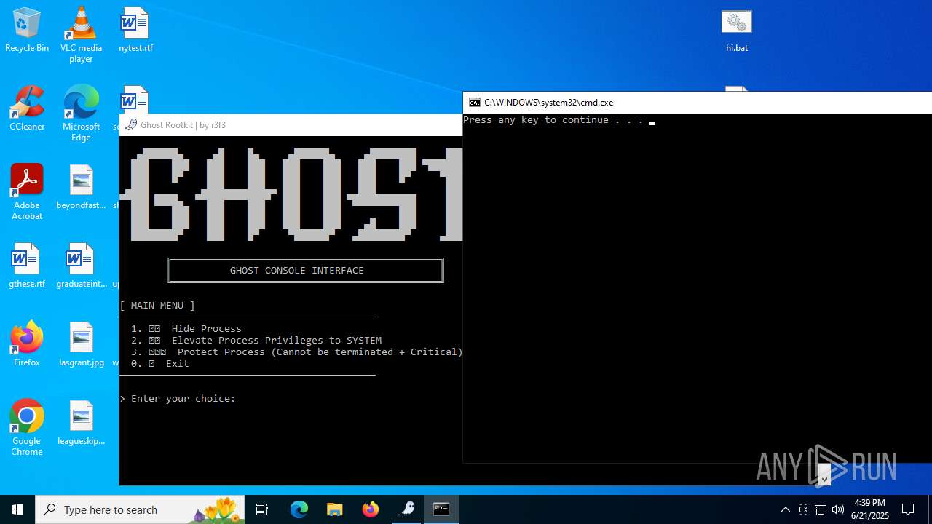The width and height of the screenshot is (932, 524).
Task: Launch Adobe Acrobat shortcut
Action: (x=27, y=192)
